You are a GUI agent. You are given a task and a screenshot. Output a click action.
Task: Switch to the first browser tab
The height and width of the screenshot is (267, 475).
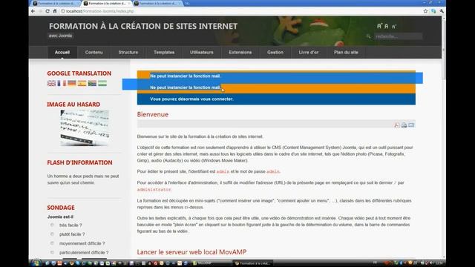point(56,3)
